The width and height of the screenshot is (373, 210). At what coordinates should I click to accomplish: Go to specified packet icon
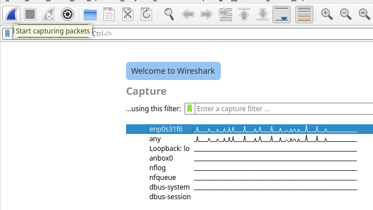225,14
